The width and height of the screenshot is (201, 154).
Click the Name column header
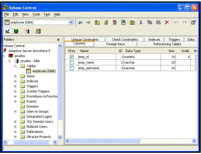click(97, 51)
